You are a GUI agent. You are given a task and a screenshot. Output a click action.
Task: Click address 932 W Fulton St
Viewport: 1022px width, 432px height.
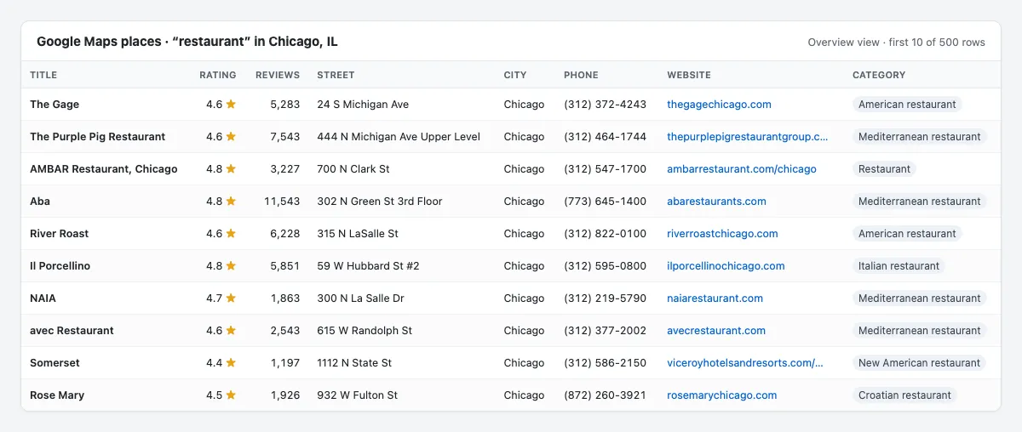tap(357, 395)
